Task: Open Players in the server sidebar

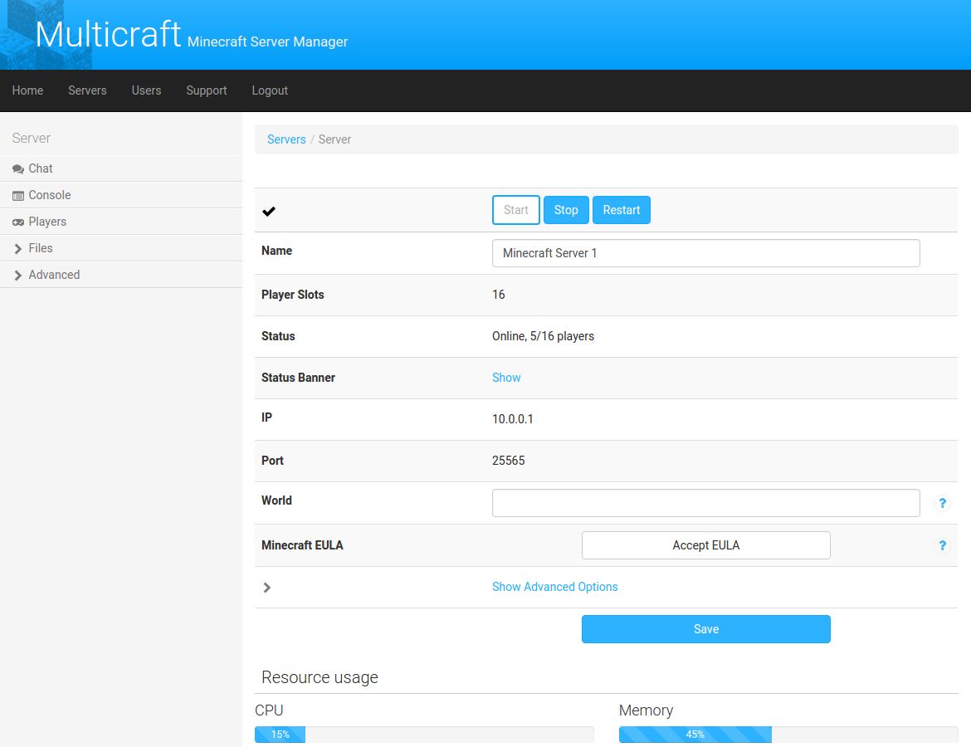Action: point(121,222)
